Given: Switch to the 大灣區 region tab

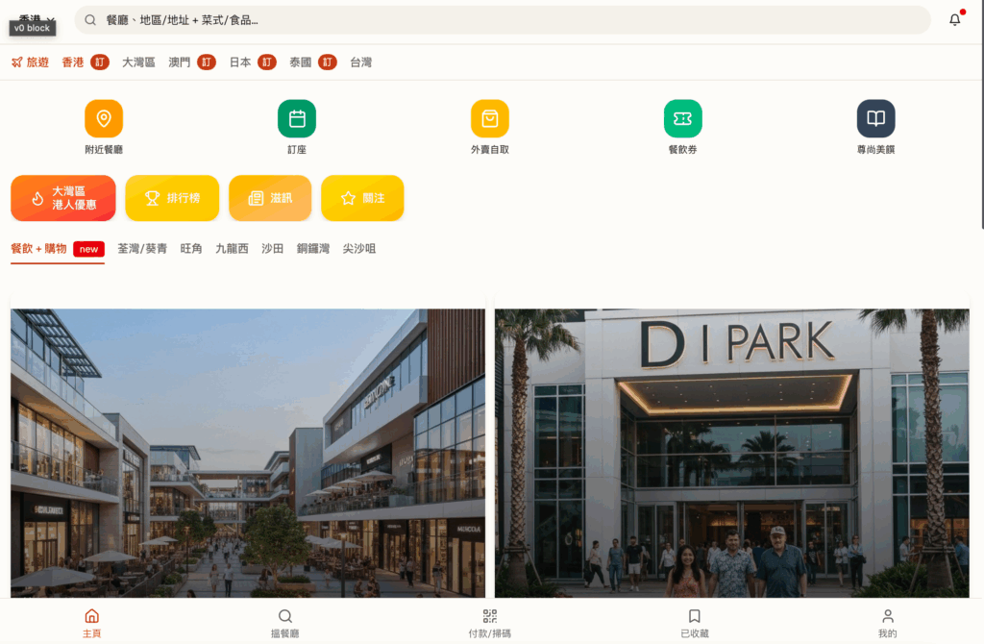Looking at the screenshot, I should (138, 62).
